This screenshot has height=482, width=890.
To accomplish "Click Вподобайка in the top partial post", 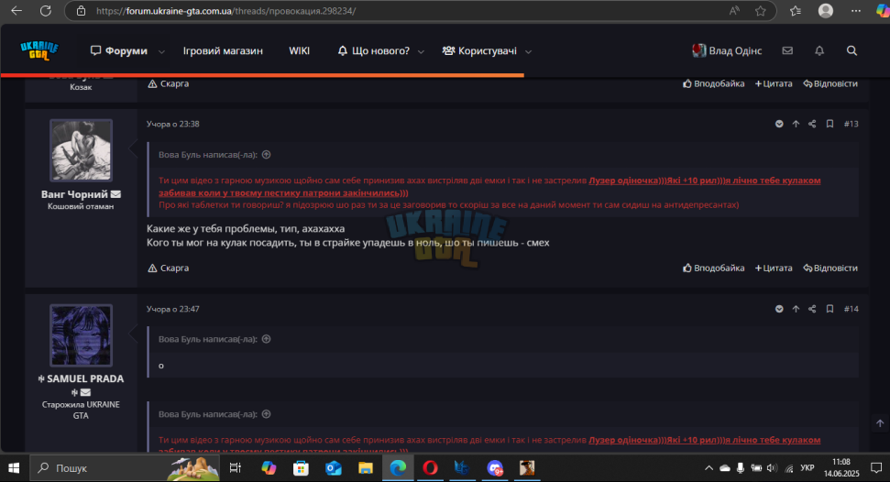I will tap(713, 83).
